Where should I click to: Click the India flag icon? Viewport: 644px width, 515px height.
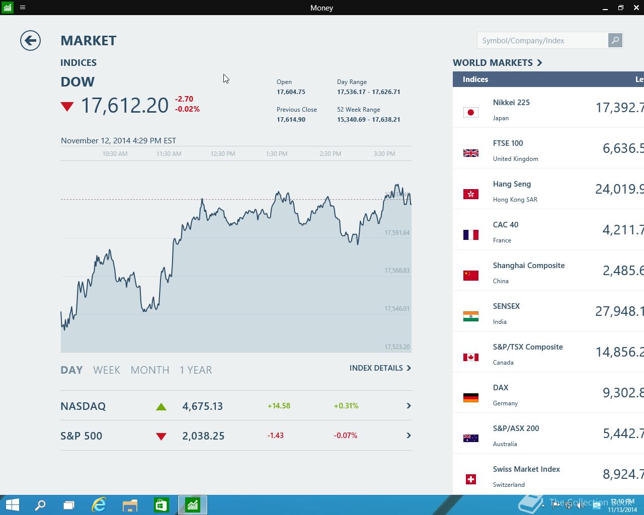[470, 316]
